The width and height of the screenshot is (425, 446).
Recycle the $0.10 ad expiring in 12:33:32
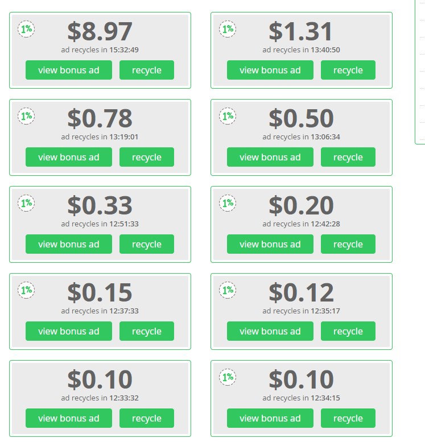coord(147,418)
